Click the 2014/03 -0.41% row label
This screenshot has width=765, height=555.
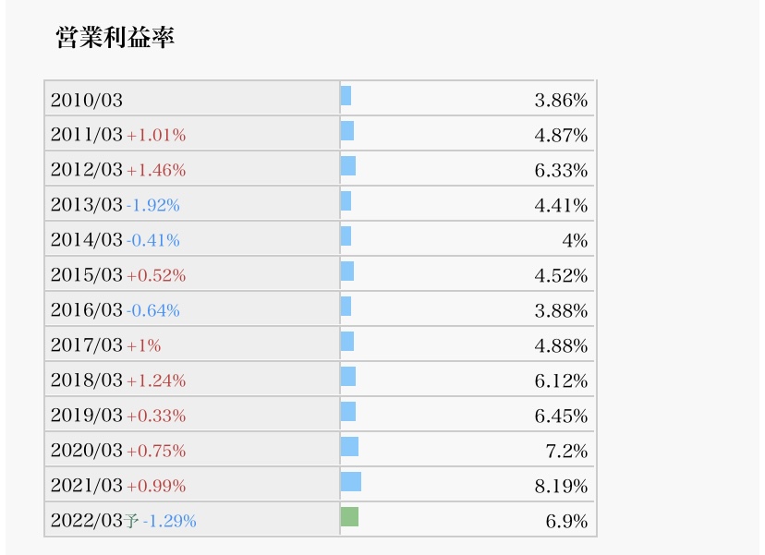192,239
